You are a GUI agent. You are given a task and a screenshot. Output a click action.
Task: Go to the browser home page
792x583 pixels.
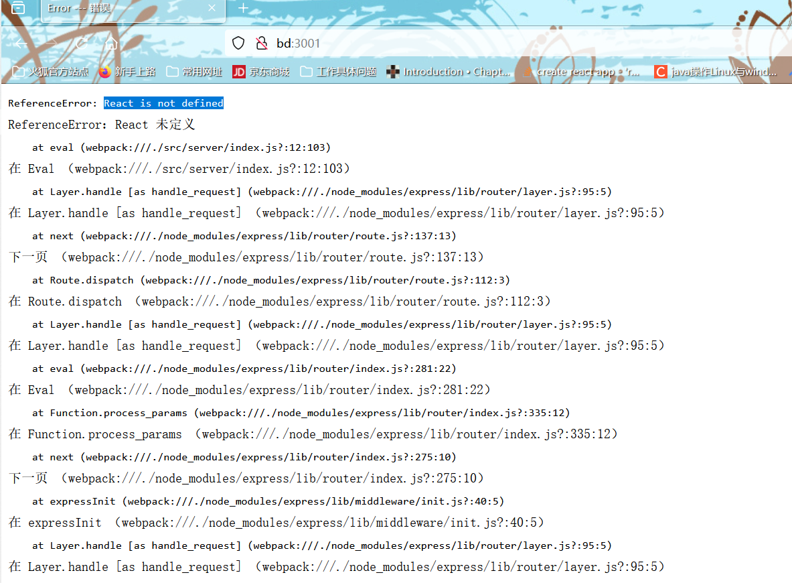tap(111, 44)
